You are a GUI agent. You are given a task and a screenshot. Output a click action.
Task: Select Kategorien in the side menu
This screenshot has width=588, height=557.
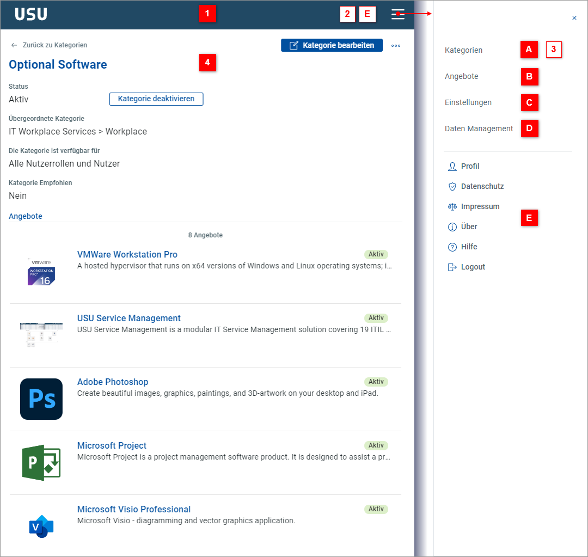pos(463,50)
